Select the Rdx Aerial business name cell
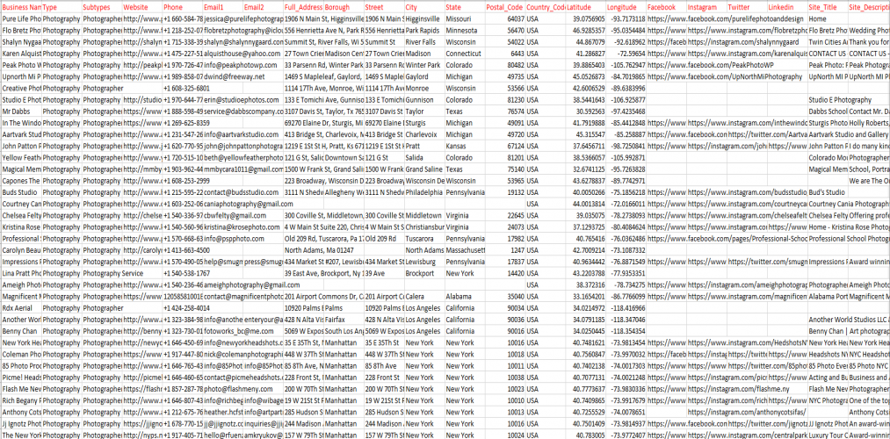 21,308
